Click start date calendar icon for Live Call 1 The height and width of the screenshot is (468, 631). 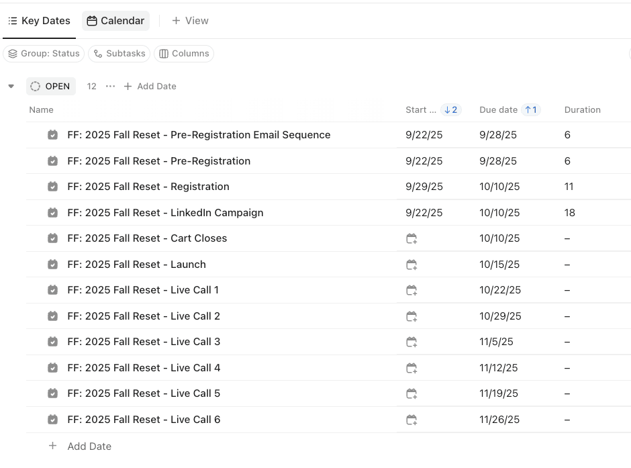click(411, 290)
